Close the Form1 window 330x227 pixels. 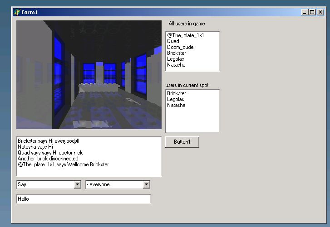[x=320, y=12]
